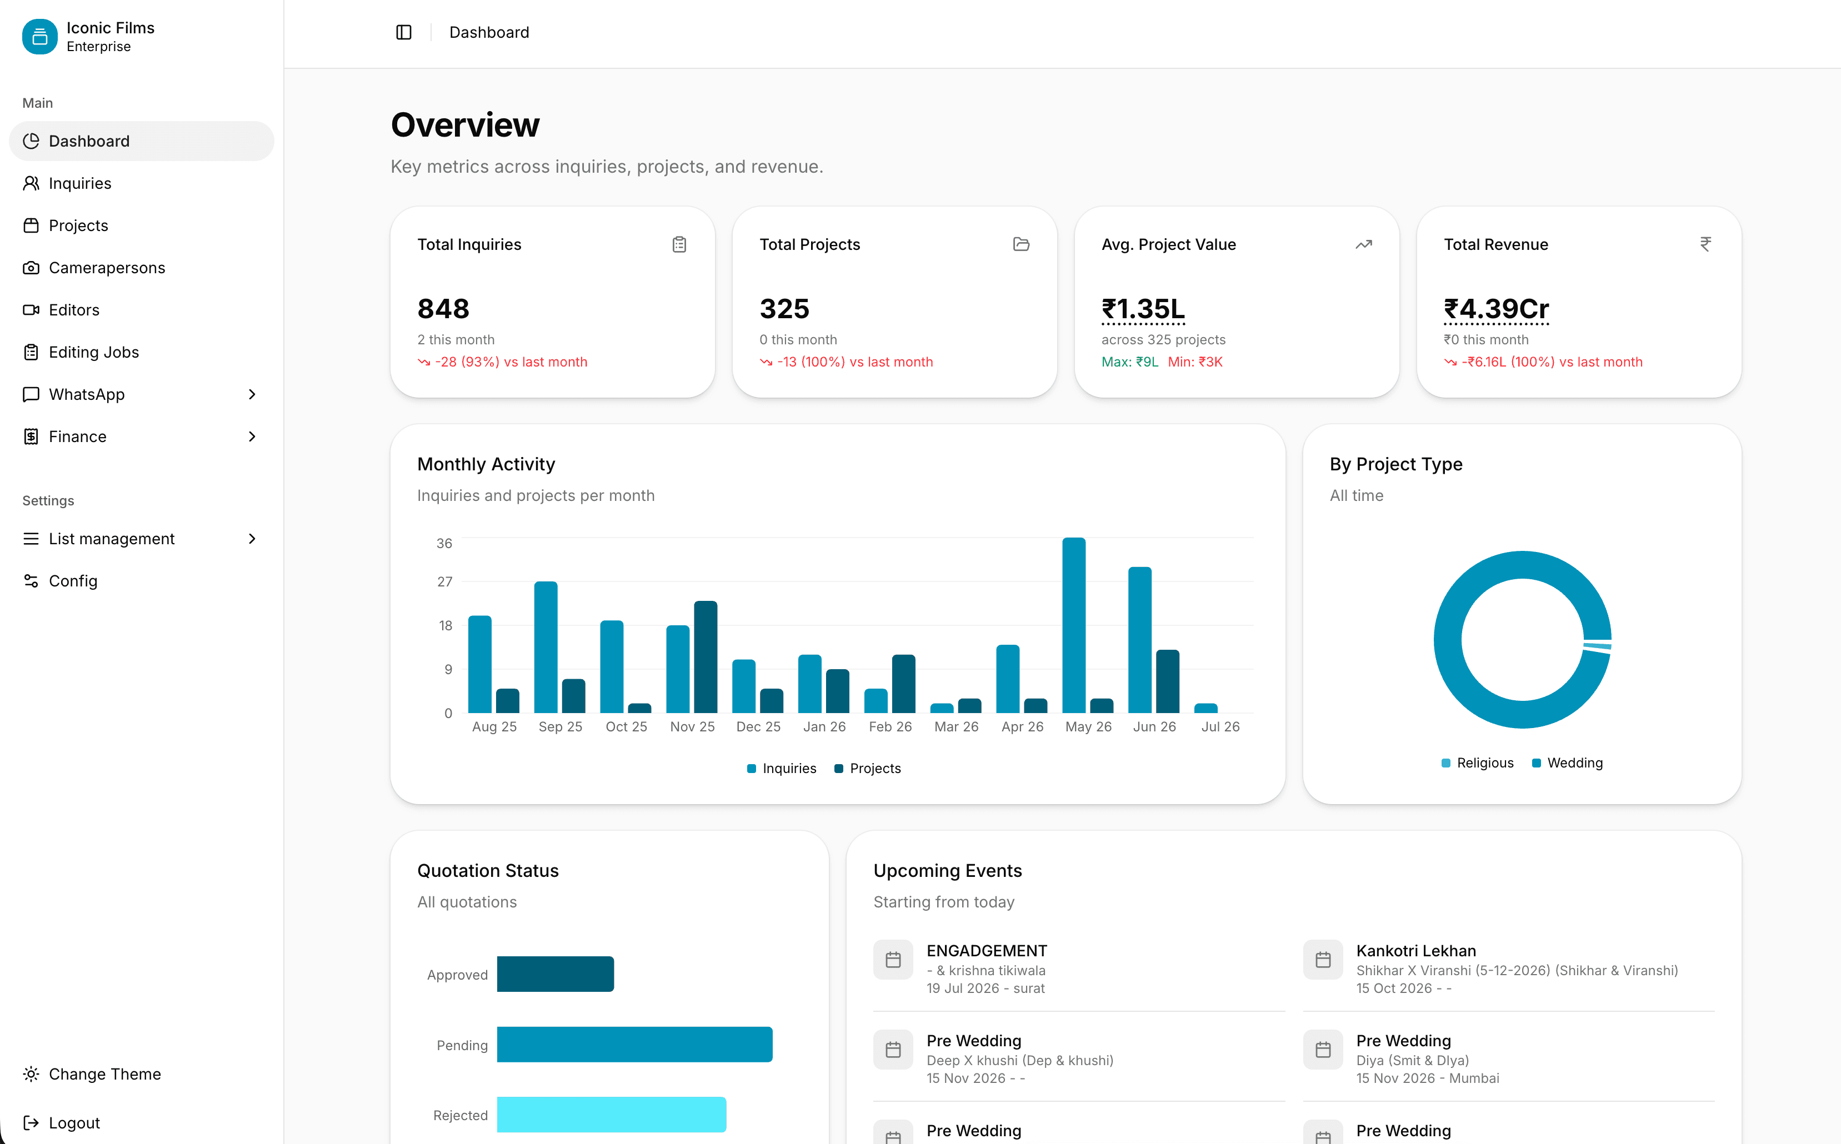Click the Wedding legend color swatch
Viewport: 1841px width, 1144px height.
[1536, 762]
